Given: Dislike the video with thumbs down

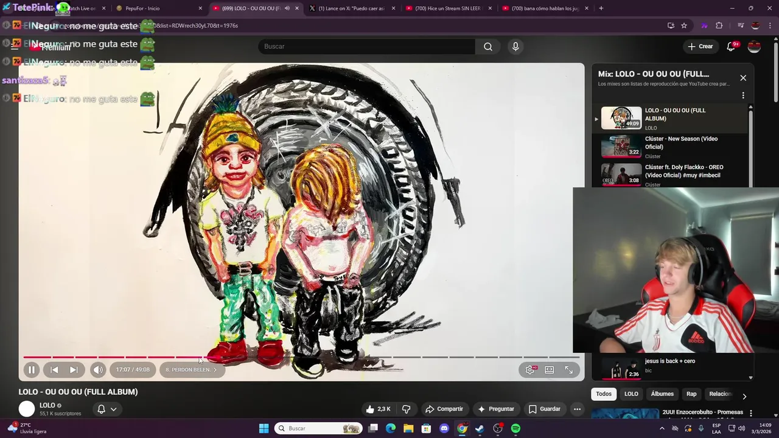Looking at the screenshot, I should click(x=407, y=409).
